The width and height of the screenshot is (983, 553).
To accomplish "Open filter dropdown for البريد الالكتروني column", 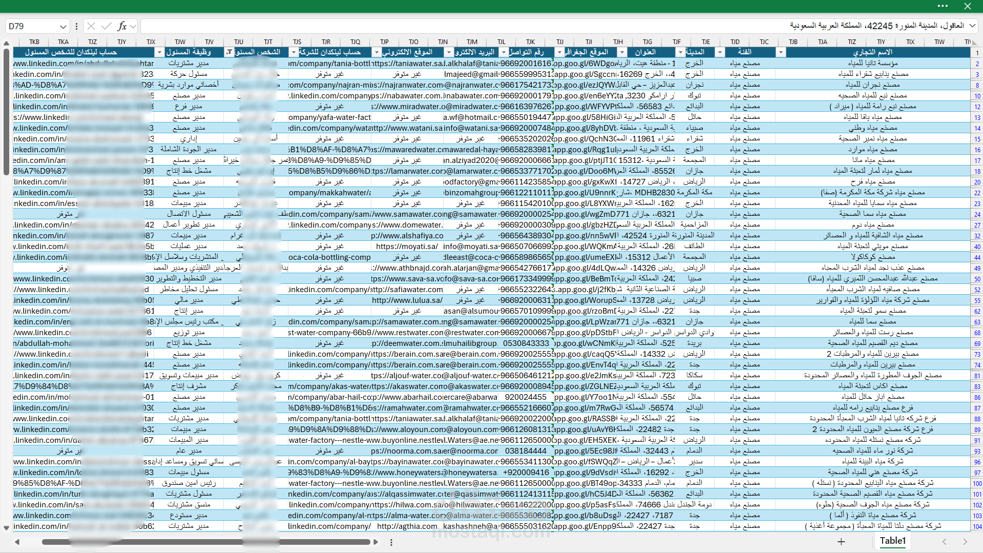I will [449, 52].
